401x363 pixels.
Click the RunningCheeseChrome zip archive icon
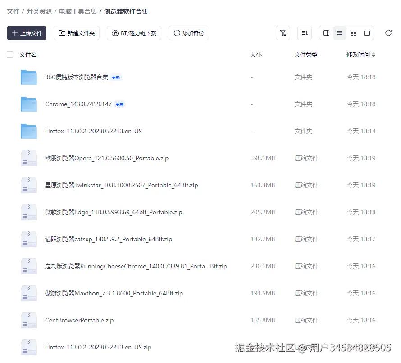[x=29, y=266]
